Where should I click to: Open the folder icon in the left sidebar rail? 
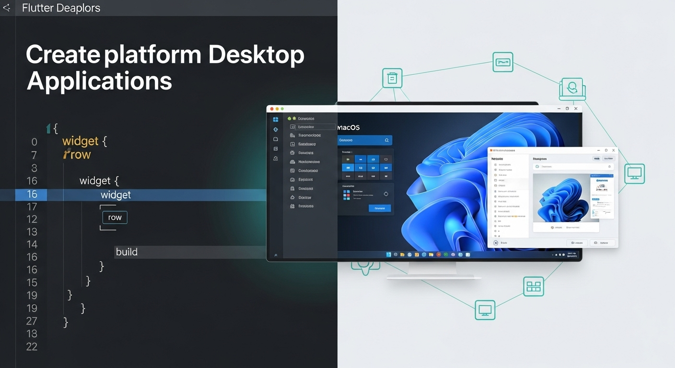[x=275, y=139]
